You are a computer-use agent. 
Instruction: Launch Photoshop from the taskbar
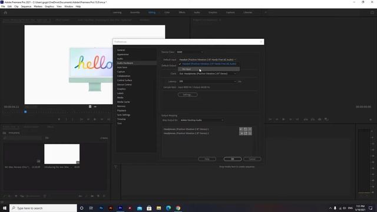point(101,208)
